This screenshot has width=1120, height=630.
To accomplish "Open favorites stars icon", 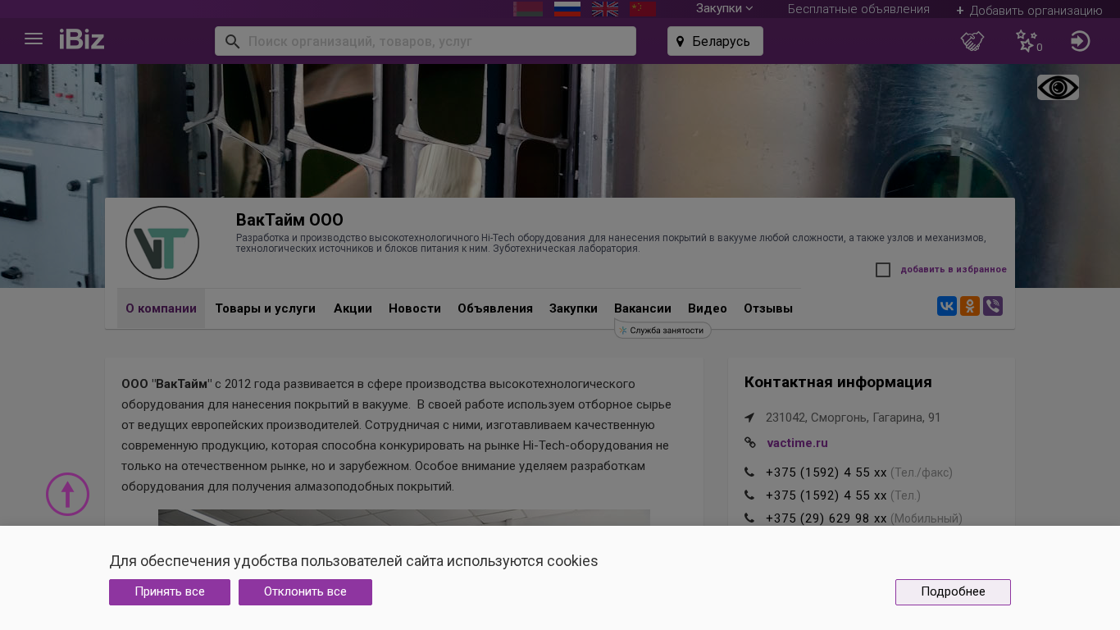I will pyautogui.click(x=1027, y=41).
